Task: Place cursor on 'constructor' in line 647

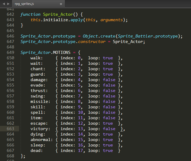Action: point(92,42)
